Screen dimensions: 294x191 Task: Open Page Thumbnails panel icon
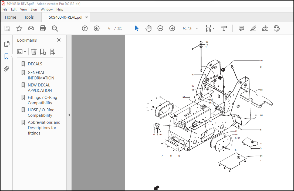click(x=7, y=44)
